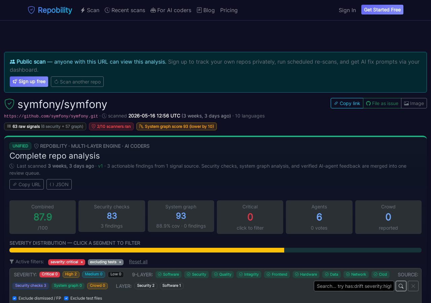Screen dimensions: 431x303
Task: Click the Agents 6 card
Action: tap(319, 217)
